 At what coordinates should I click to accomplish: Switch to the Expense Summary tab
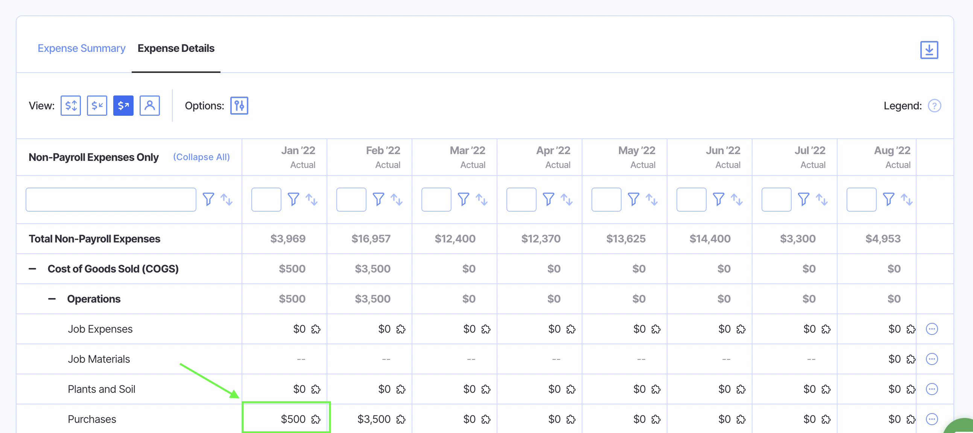coord(81,48)
